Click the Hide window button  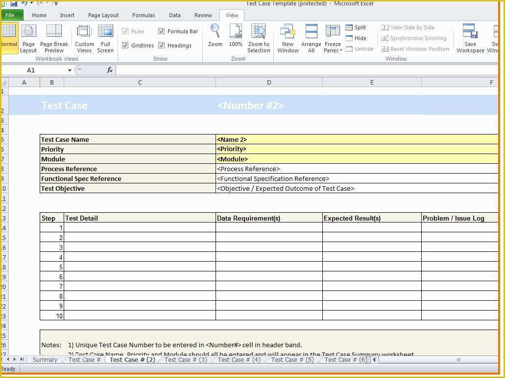(356, 38)
